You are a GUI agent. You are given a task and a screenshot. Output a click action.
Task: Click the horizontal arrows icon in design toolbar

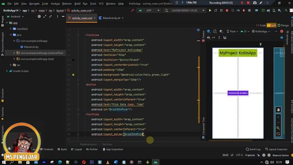click(214, 38)
